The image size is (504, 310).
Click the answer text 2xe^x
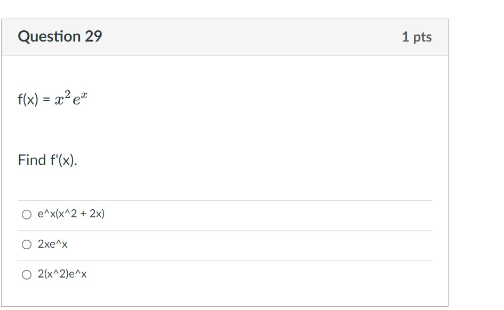coord(54,244)
